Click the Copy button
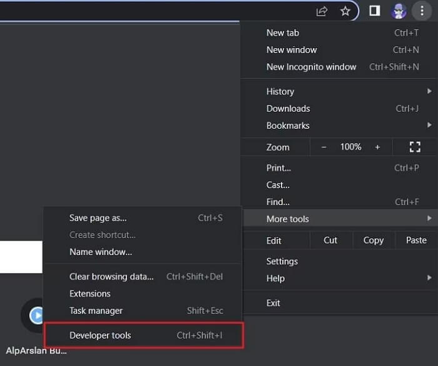The height and width of the screenshot is (366, 438). pyautogui.click(x=374, y=240)
